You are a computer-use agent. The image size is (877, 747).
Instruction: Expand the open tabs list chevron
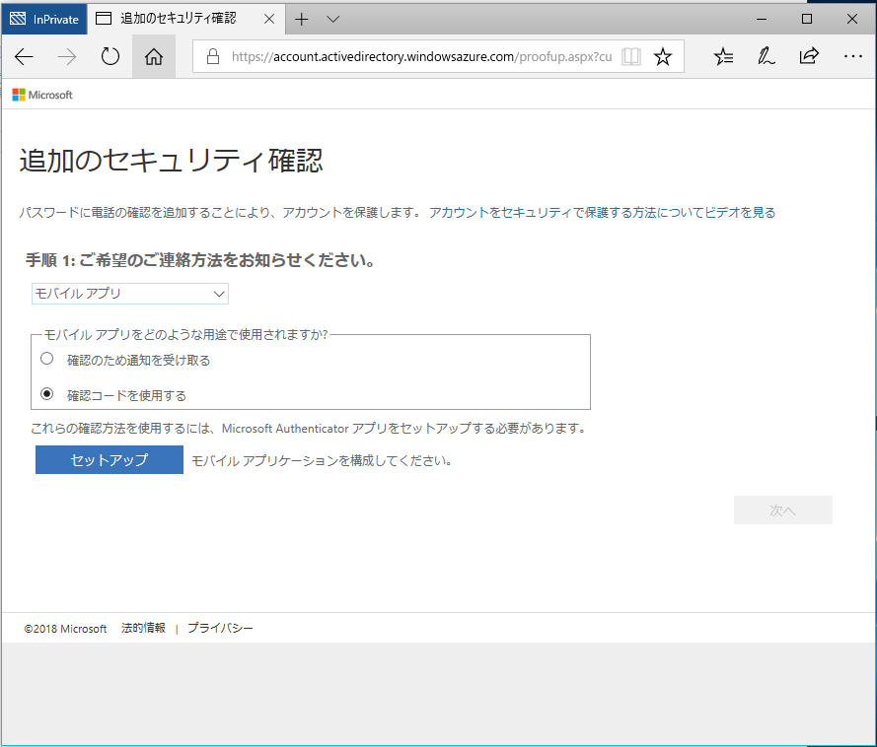coord(332,18)
